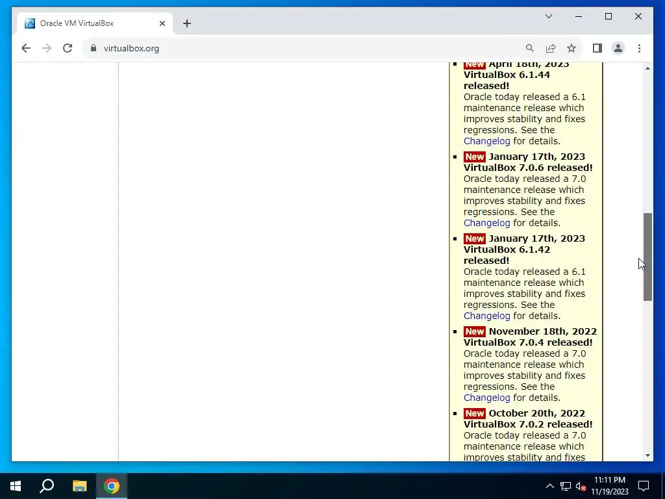This screenshot has height=499, width=665.
Task: Click the heading VirtualBox 7.0.2 released!
Action: coord(528,424)
